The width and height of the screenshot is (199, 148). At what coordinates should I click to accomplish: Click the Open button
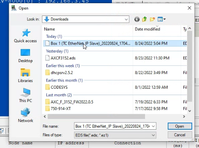tap(180, 126)
